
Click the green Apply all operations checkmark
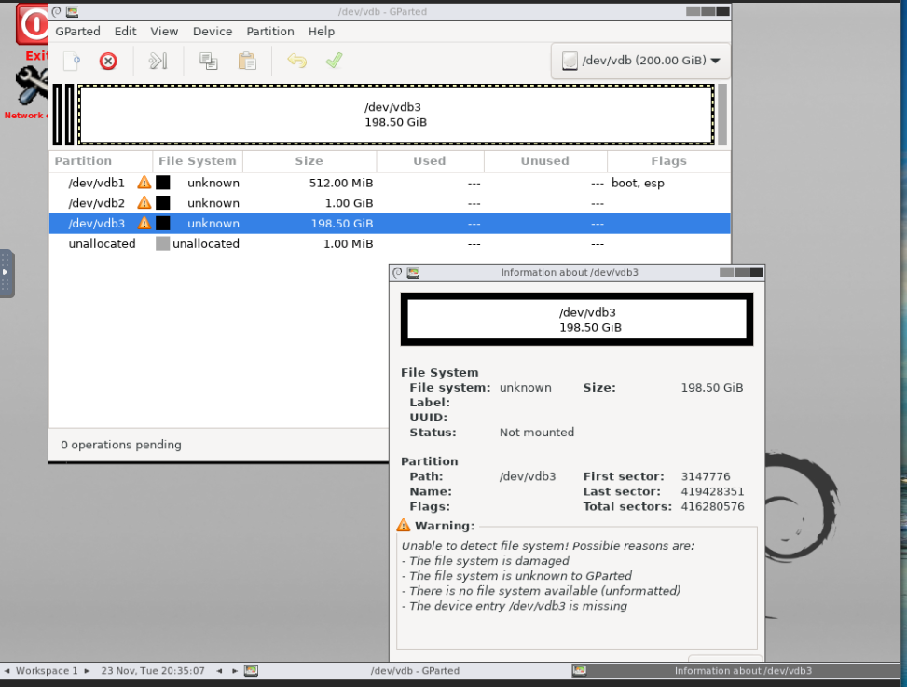(x=335, y=61)
